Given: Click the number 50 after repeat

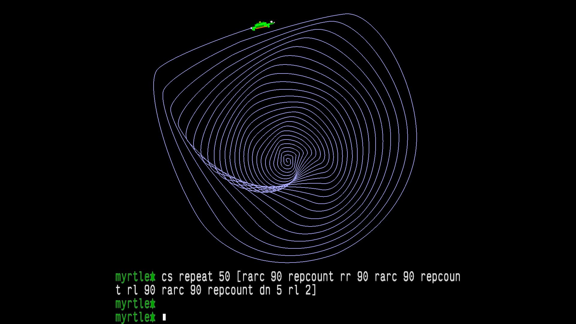Looking at the screenshot, I should click(224, 277).
